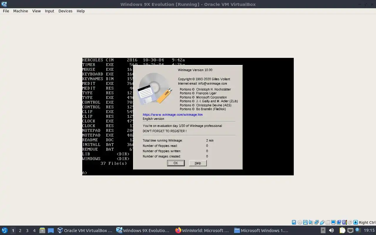Screen dimensions: 376x235
Task: Click the Right Ctrl host key label
Action: [367, 222]
